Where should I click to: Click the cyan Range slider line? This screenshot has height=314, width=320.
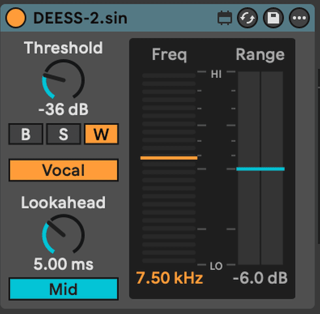(x=260, y=169)
